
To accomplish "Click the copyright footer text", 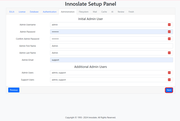I will [91, 118].
